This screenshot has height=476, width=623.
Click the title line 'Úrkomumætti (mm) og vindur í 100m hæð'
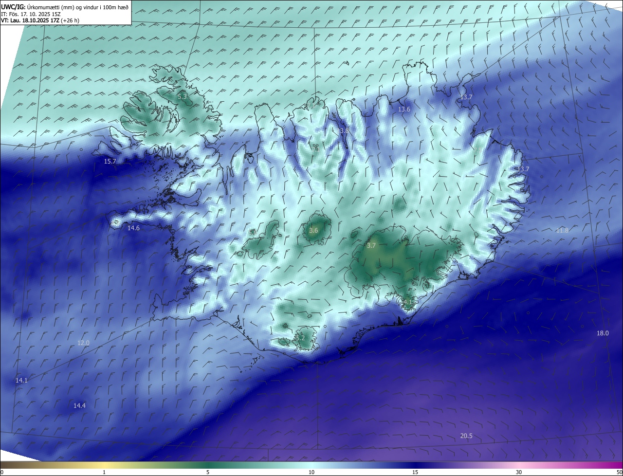click(77, 7)
